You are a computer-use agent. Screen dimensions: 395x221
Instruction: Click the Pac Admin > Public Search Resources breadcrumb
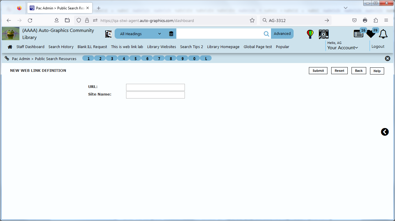pyautogui.click(x=44, y=59)
